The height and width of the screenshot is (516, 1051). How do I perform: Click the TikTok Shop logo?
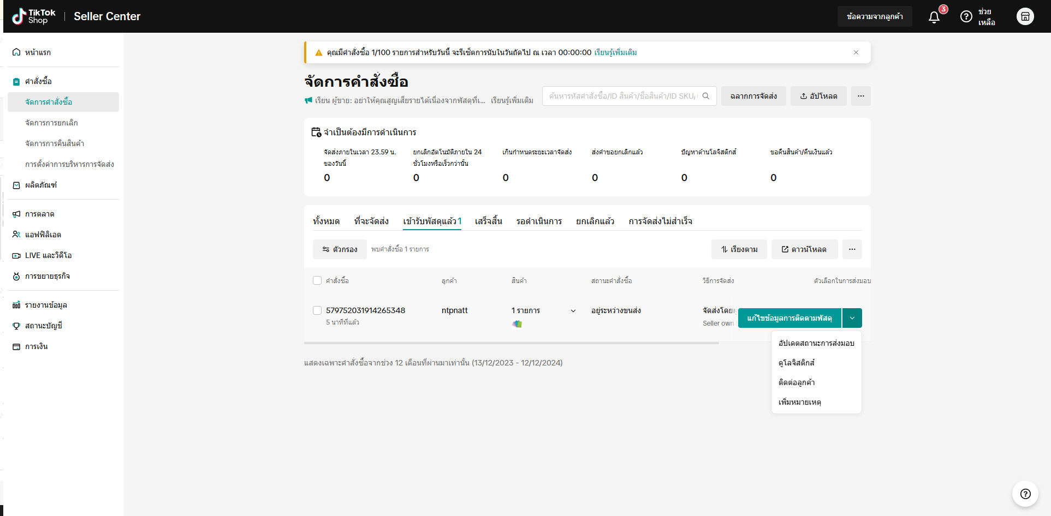click(x=34, y=16)
